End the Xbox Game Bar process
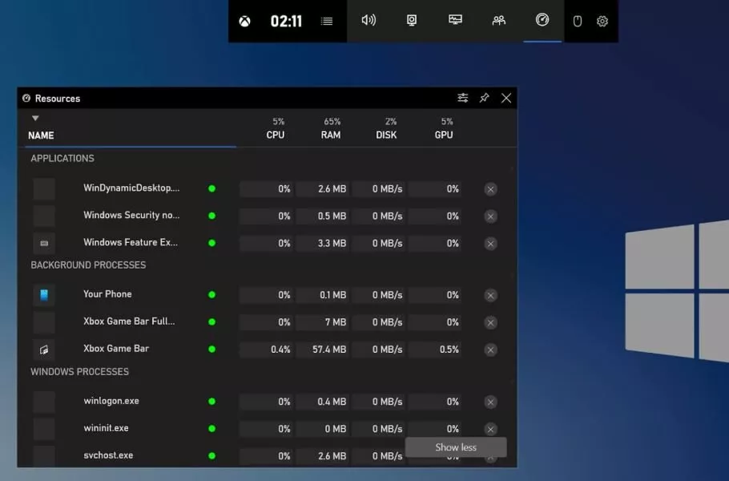Image resolution: width=729 pixels, height=481 pixels. (490, 350)
